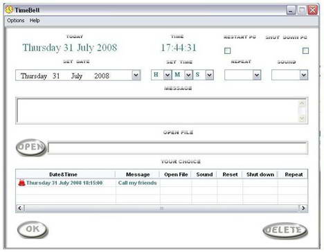324x252 pixels.
Task: Click the Date&Time column header
Action: 63,174
